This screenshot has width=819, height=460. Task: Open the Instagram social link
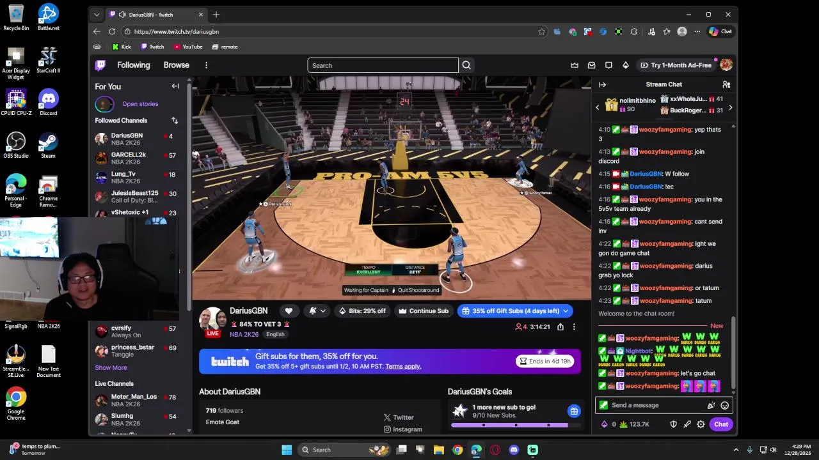(x=402, y=429)
